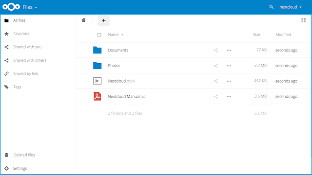This screenshot has height=175, width=312.
Task: Sort by Modified column header
Action: [x=283, y=35]
